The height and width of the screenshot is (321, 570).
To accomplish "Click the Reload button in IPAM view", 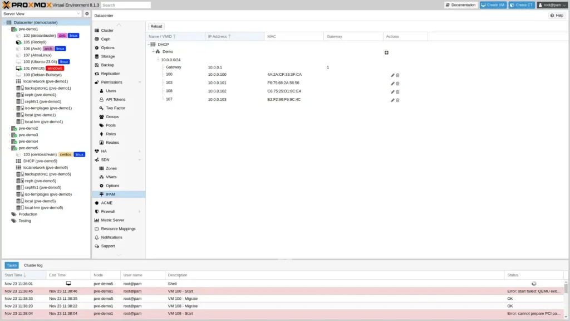I will tap(156, 26).
